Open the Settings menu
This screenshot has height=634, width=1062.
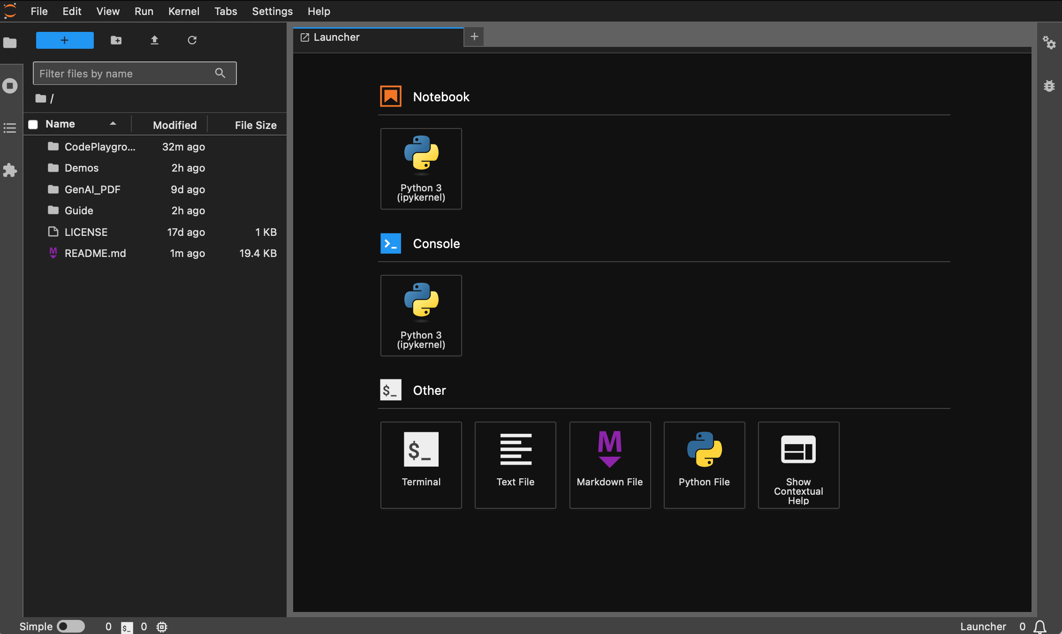[272, 11]
